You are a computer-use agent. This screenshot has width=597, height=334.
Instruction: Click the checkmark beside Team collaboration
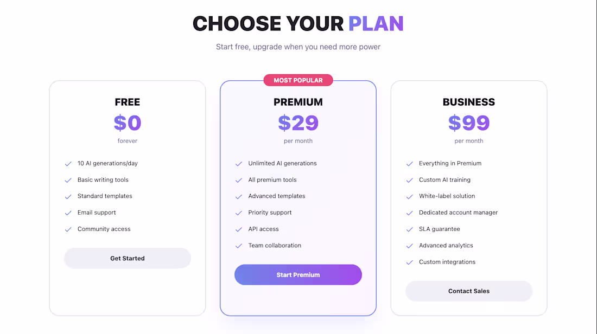click(239, 245)
